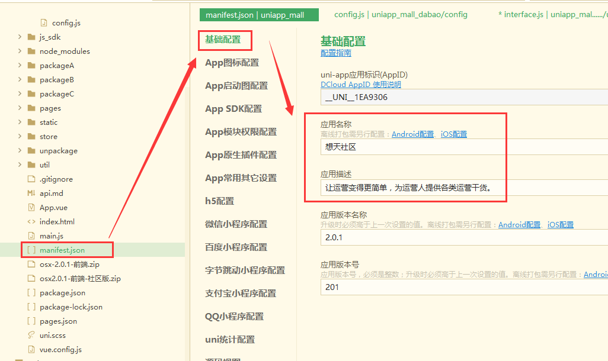The width and height of the screenshot is (608, 361).
Task: Open DCloud AppID 使用说明 link
Action: tap(361, 85)
